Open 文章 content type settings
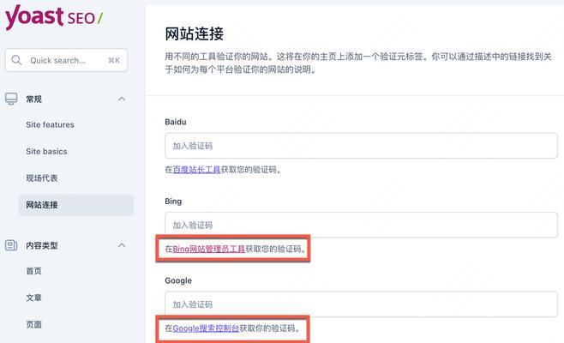Image resolution: width=564 pixels, height=343 pixels. coord(33,298)
